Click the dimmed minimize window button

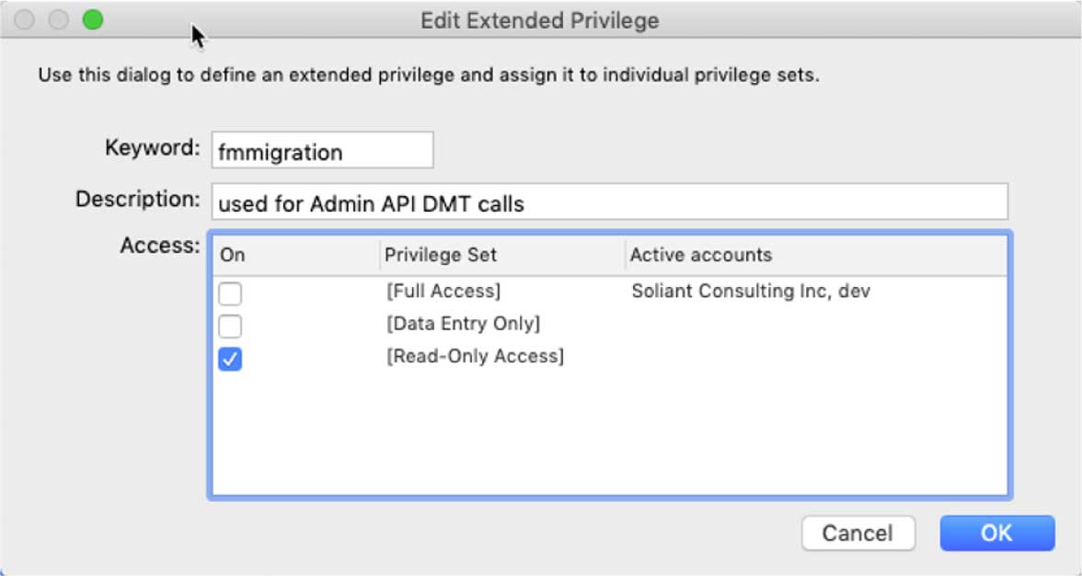(x=59, y=19)
